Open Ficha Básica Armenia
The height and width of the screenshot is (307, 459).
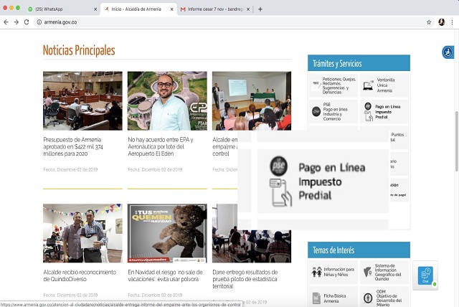[333, 298]
